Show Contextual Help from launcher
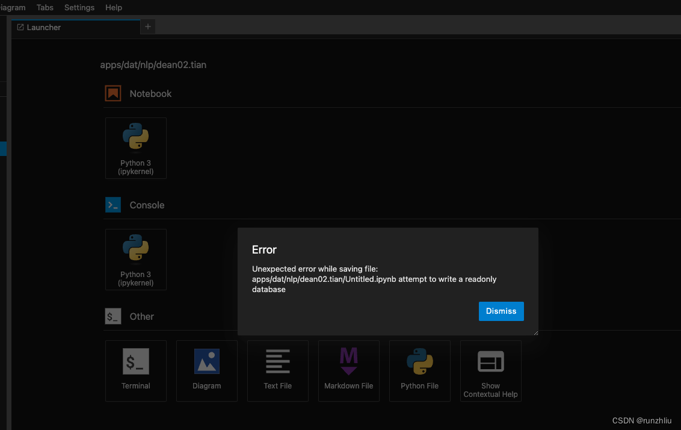Image resolution: width=681 pixels, height=430 pixels. pos(491,371)
